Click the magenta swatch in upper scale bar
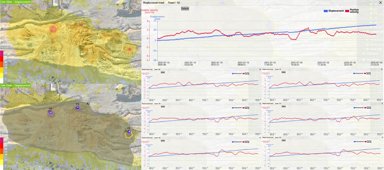 [1, 53]
